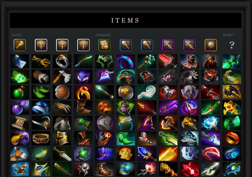This screenshot has width=252, height=177.
Task: Choose the Quelling Blade axe item
Action: (x=62, y=77)
